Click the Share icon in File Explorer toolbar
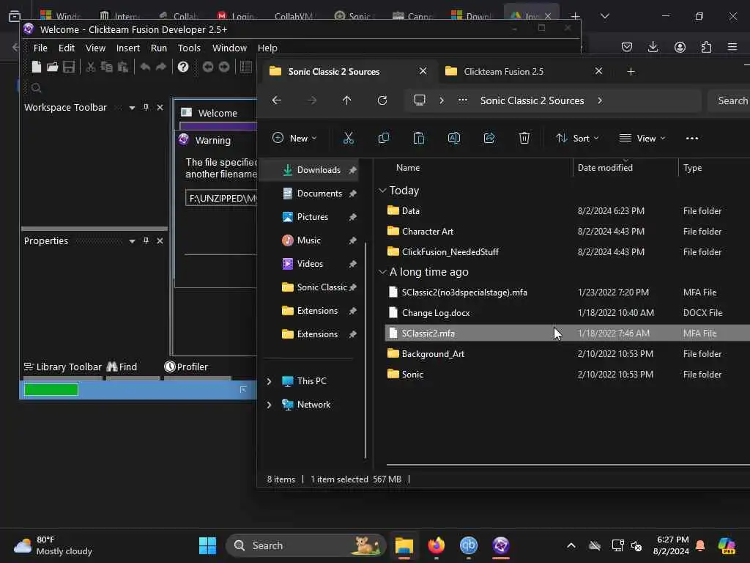This screenshot has width=750, height=563. point(489,139)
